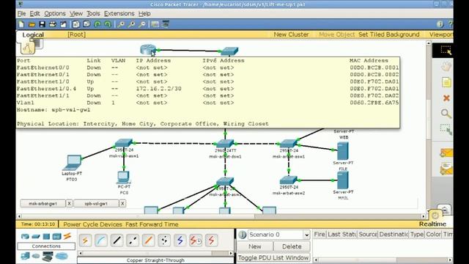Viewport: 469px width, 264px height.
Task: Click the green Redo arrow icon
Action: coord(108,24)
